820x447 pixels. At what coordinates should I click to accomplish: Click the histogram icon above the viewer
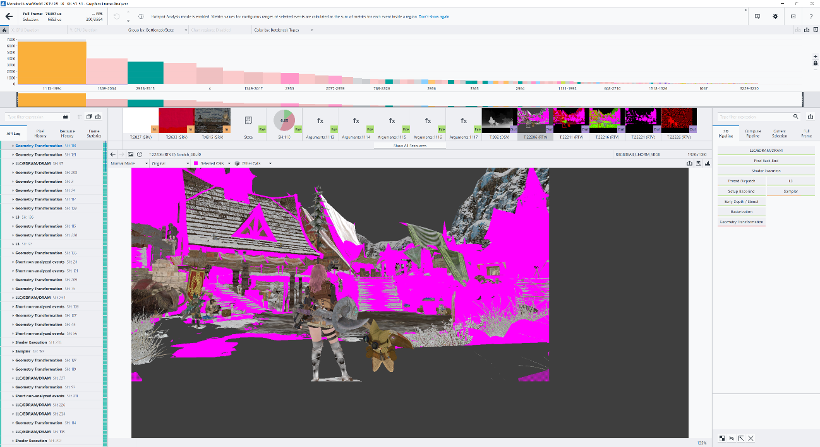(x=708, y=163)
